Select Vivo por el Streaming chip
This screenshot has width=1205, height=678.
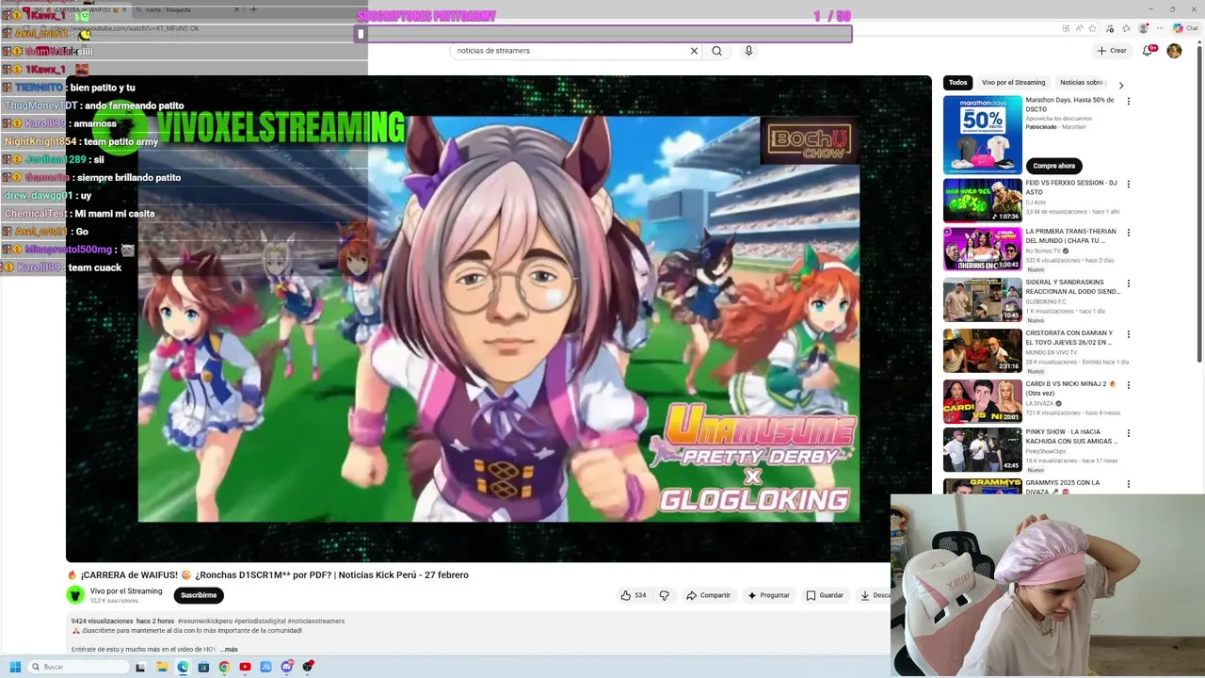click(1013, 83)
